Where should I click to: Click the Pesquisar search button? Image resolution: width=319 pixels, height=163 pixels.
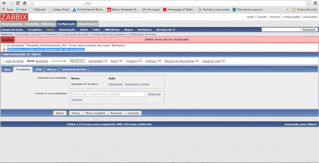point(309,30)
